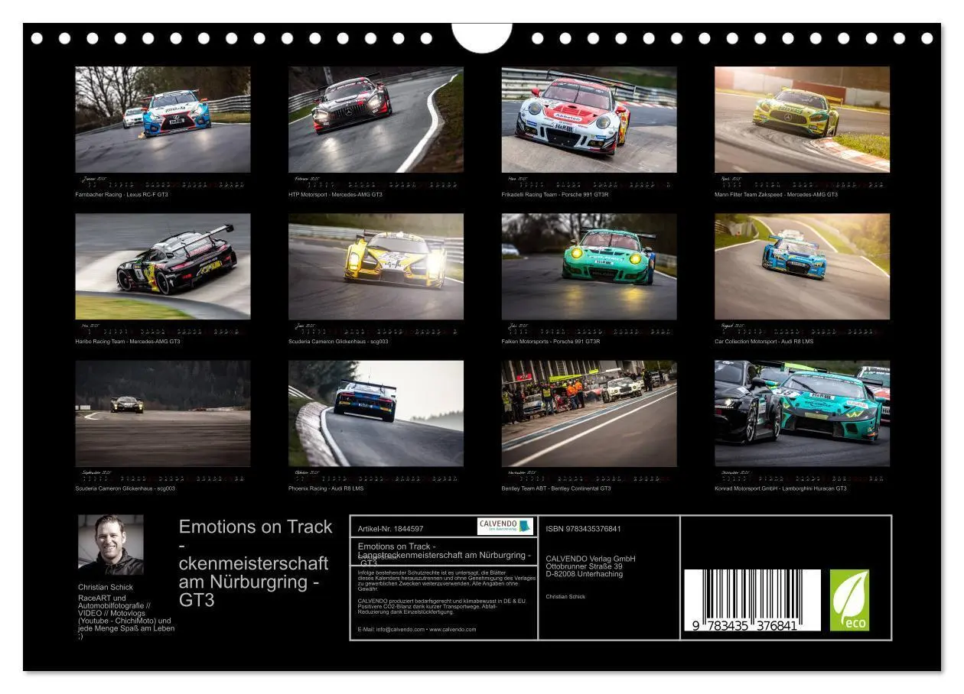Click 'D-82008 Unterhaching' address line

pyautogui.click(x=585, y=574)
